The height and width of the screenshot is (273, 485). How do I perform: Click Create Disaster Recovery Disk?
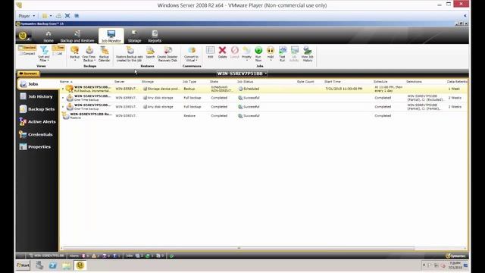[167, 54]
